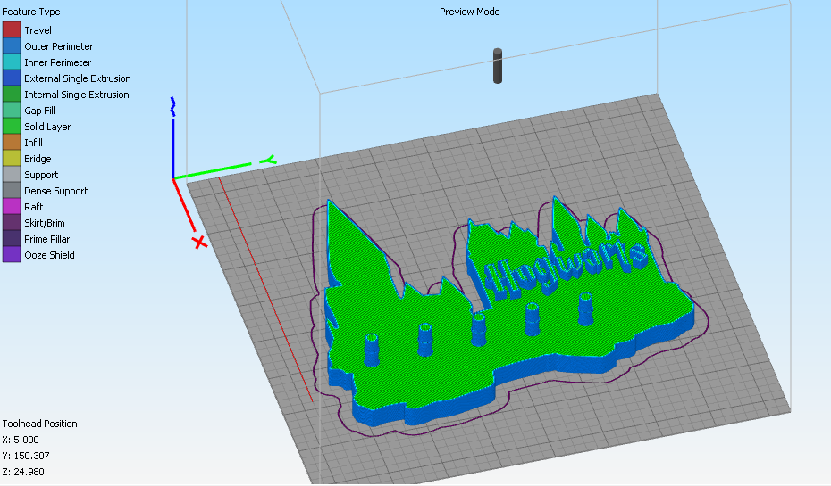Image resolution: width=831 pixels, height=486 pixels.
Task: Select the orange Infill color swatch
Action: click(12, 143)
